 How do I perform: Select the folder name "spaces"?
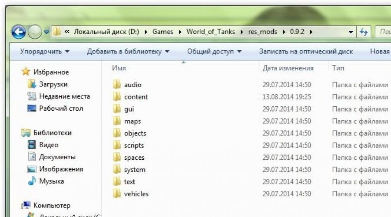[134, 158]
